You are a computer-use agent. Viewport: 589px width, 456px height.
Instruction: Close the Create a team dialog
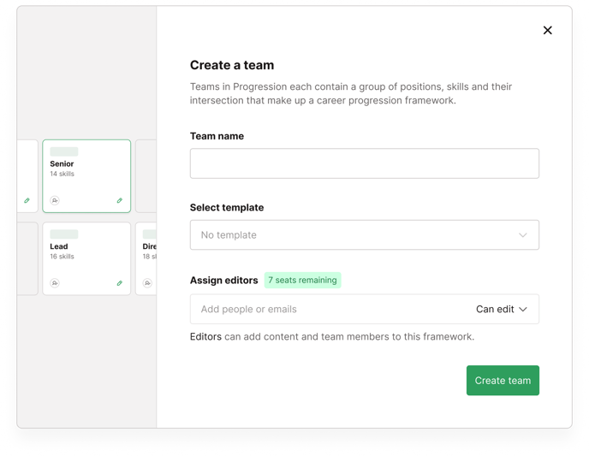548,31
